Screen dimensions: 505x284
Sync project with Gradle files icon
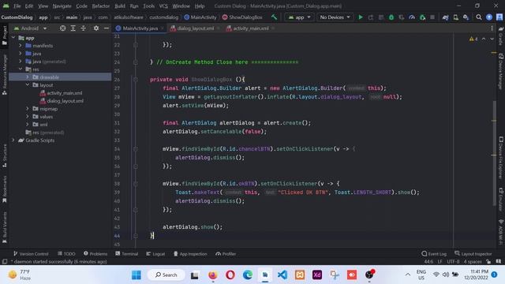445,17
